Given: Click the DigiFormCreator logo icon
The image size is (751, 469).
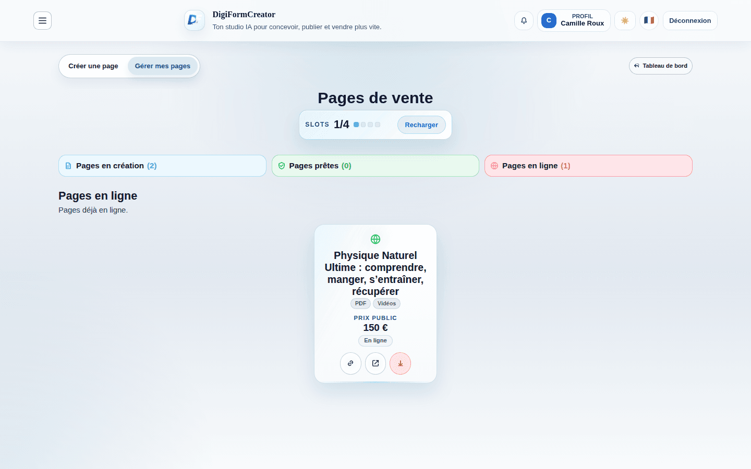Looking at the screenshot, I should pyautogui.click(x=195, y=20).
